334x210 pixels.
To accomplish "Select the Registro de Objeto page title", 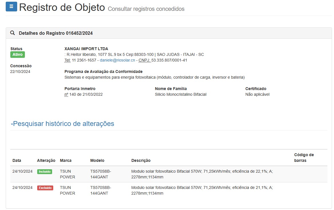I will click(62, 7).
